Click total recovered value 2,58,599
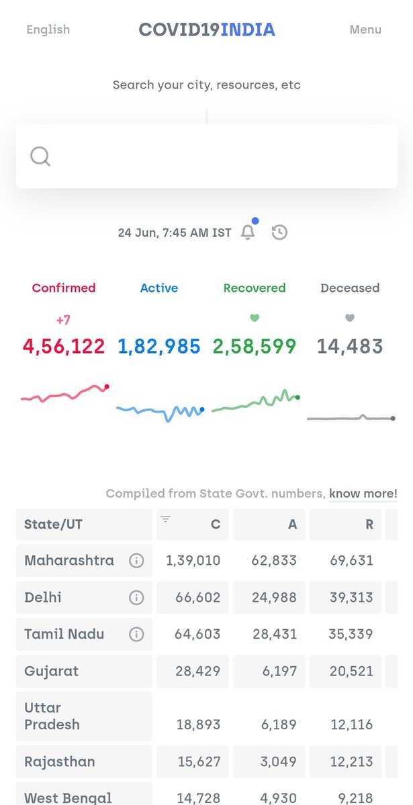 coord(255,346)
